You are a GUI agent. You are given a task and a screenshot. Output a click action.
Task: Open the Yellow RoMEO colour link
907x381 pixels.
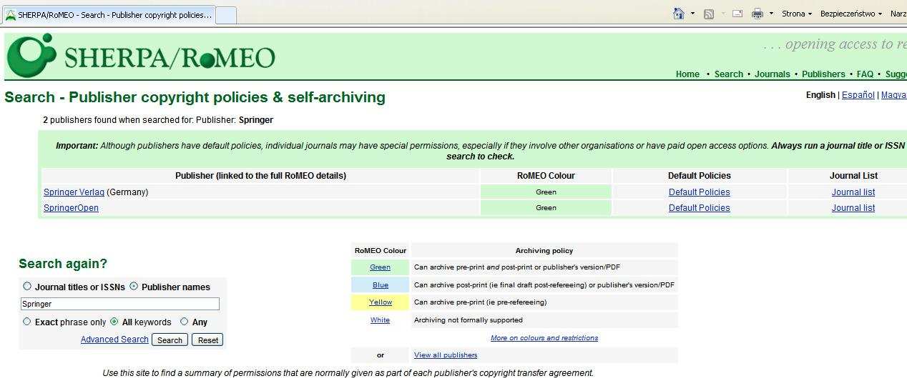pyautogui.click(x=380, y=302)
